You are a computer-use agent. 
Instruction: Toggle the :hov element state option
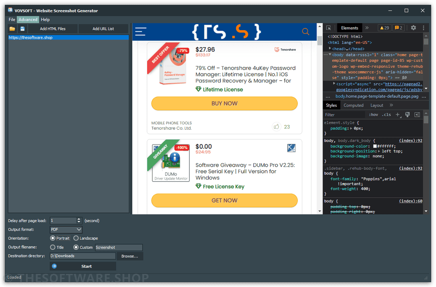[373, 115]
